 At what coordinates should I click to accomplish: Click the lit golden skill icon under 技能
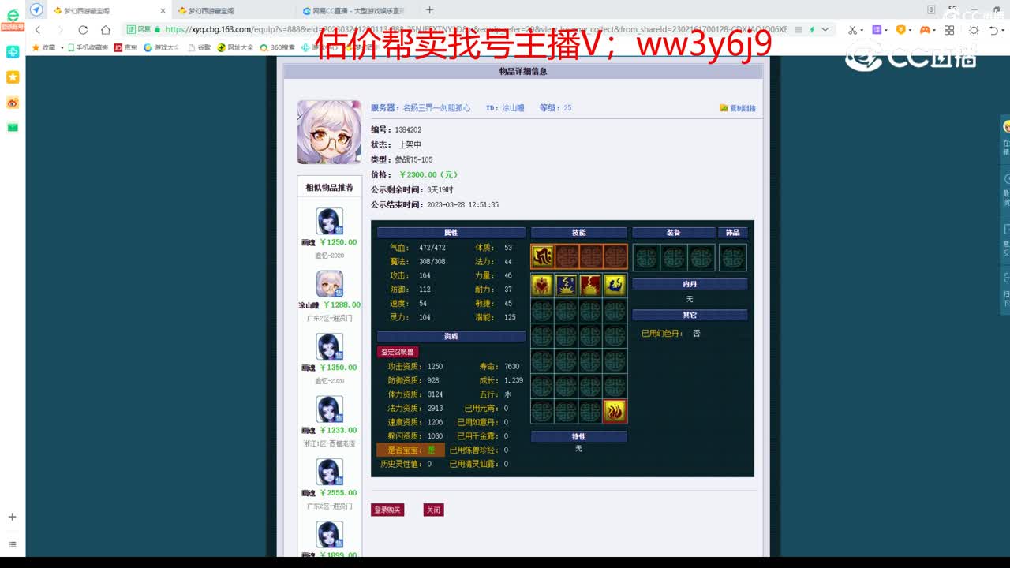click(x=544, y=256)
